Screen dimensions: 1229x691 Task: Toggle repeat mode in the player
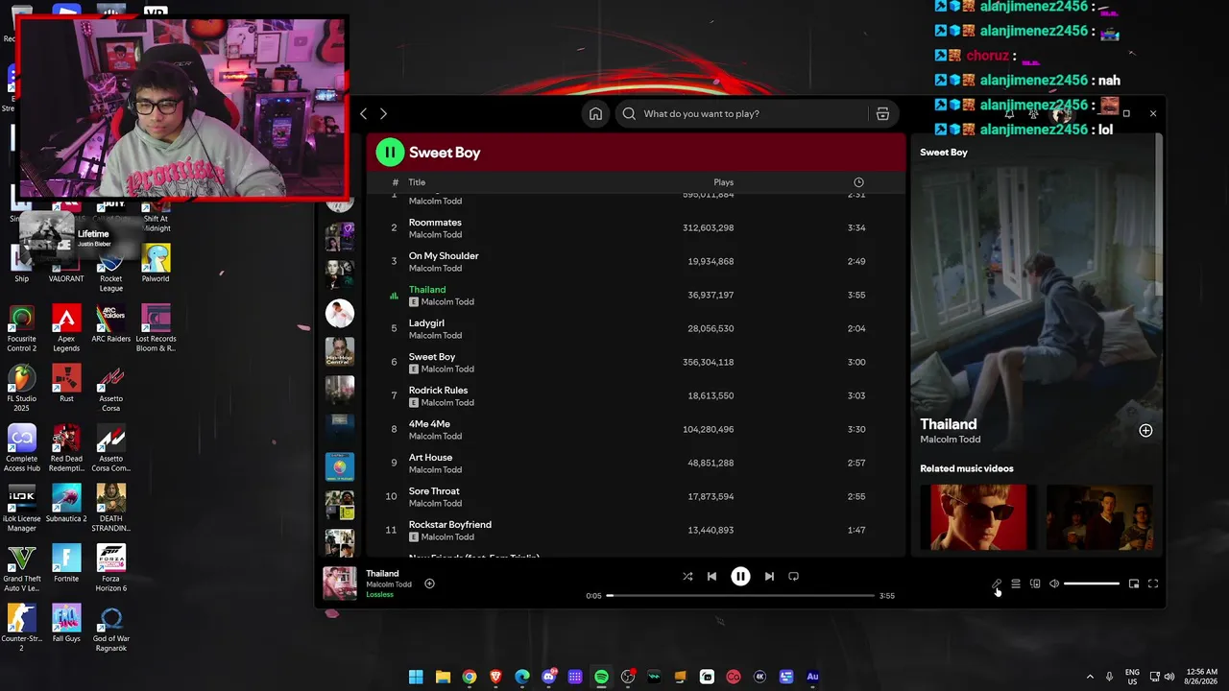point(793,577)
